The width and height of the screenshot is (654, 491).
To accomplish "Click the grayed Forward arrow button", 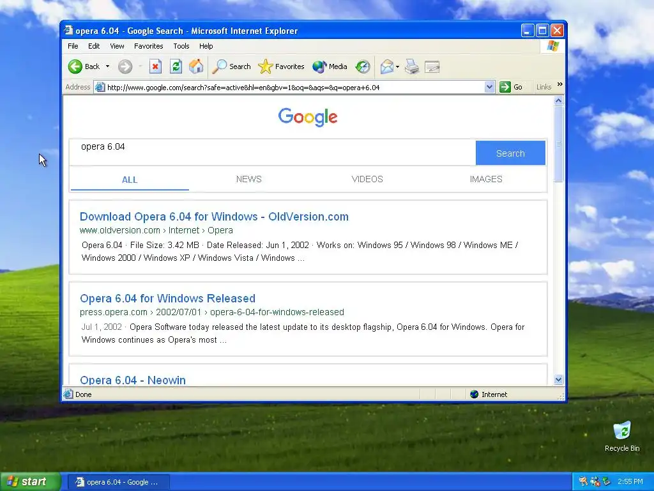I will [x=125, y=66].
